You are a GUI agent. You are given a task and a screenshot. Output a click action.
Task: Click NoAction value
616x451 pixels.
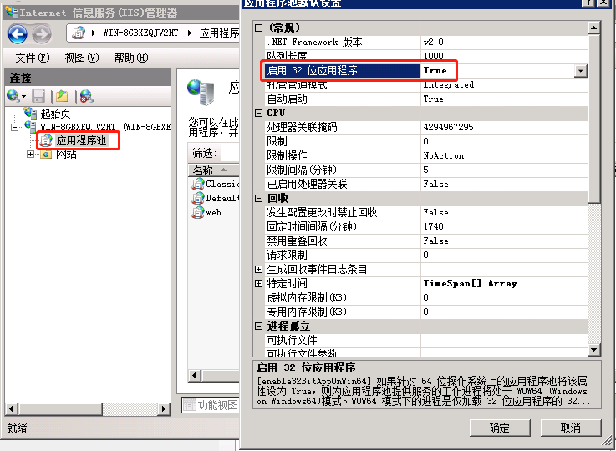[444, 156]
